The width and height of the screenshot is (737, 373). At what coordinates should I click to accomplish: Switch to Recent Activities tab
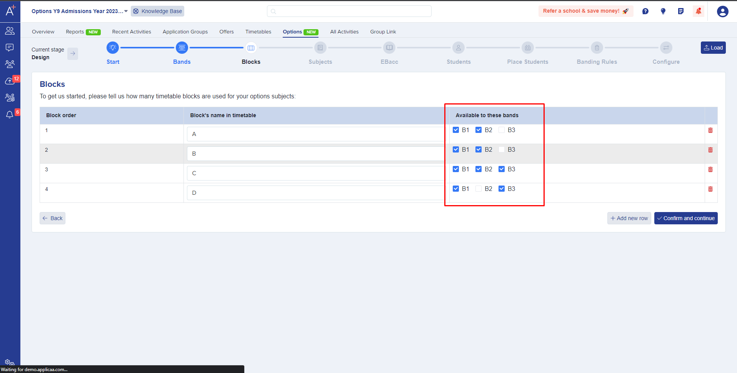coord(132,32)
